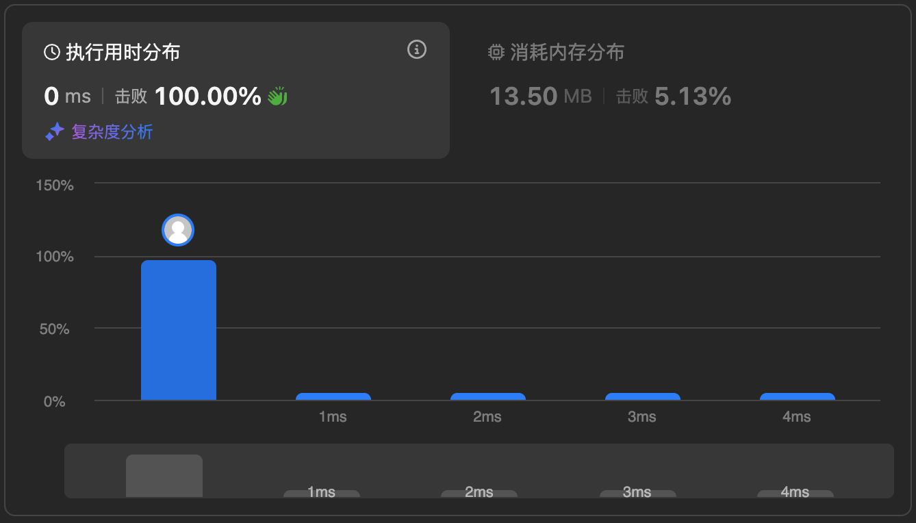Click the 1ms x-axis label of chart
This screenshot has width=916, height=523.
[333, 417]
